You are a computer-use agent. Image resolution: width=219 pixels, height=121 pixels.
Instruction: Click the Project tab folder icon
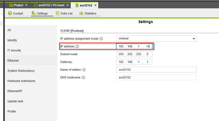(11, 5)
